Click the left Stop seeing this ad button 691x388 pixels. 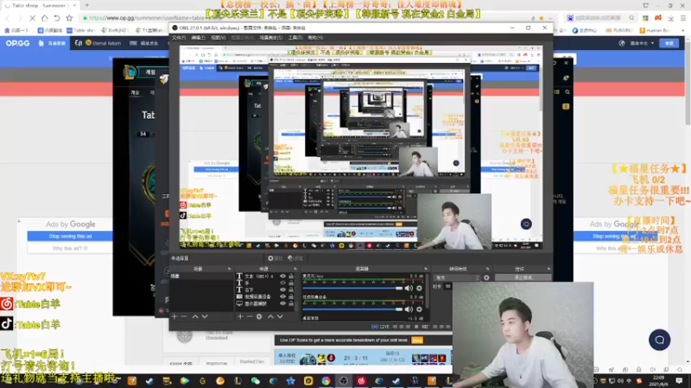point(70,236)
